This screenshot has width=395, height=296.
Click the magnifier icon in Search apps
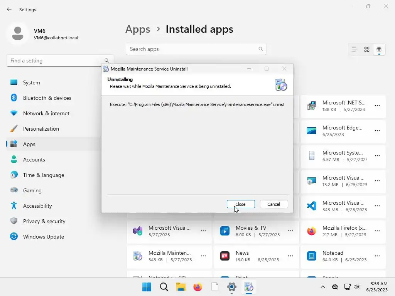coord(260,49)
